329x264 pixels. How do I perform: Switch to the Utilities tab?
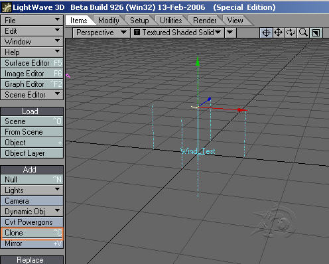click(x=171, y=21)
